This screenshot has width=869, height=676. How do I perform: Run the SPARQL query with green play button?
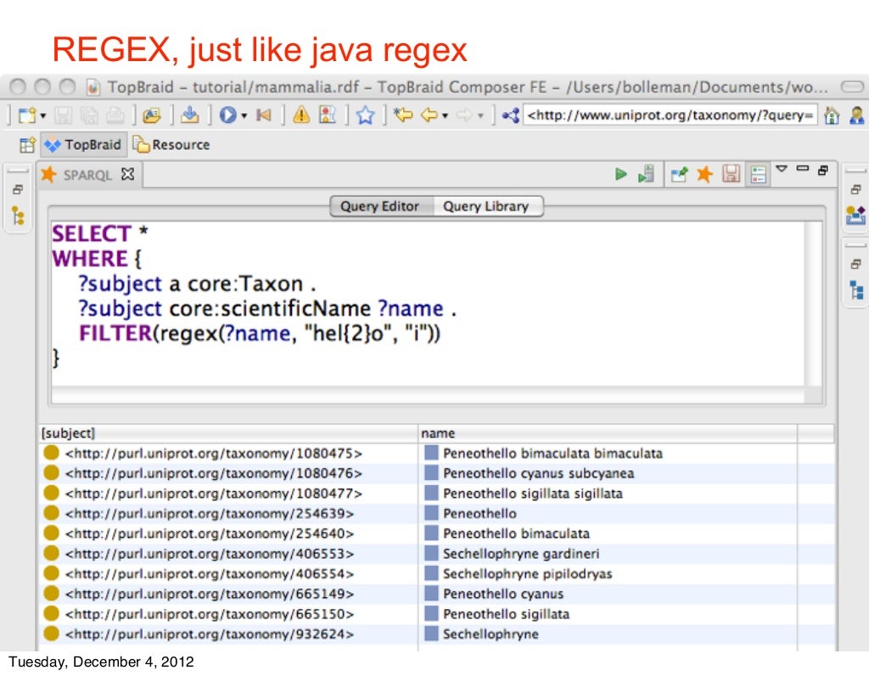pos(621,174)
